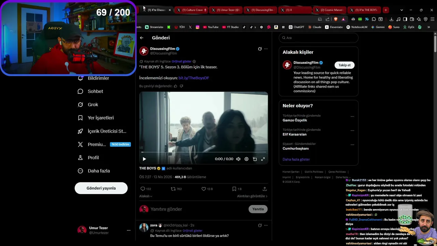Click the Ara search field
437x246 pixels.
coord(319,38)
